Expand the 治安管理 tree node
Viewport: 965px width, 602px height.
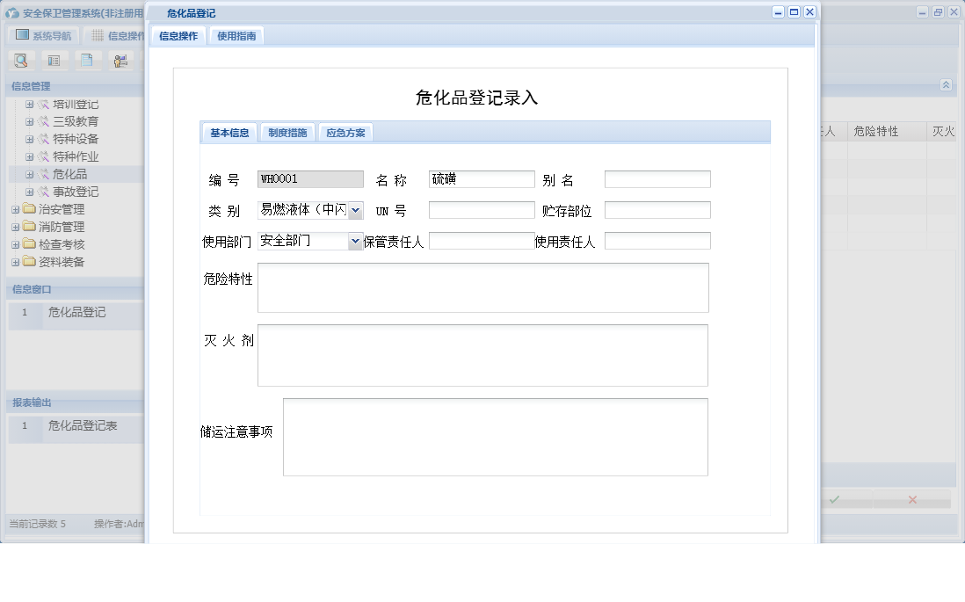[16, 209]
